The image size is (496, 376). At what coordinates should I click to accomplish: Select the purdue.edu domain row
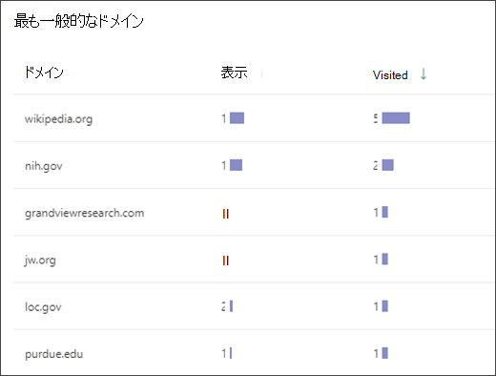pos(254,353)
